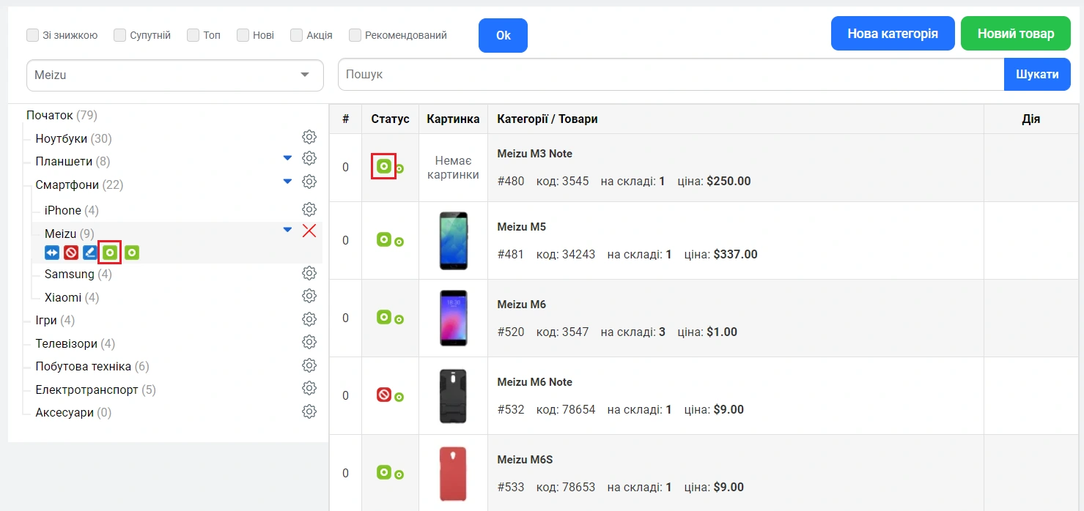1084x511 pixels.
Task: Click the red prohibit icon under Meizu
Action: (x=71, y=253)
